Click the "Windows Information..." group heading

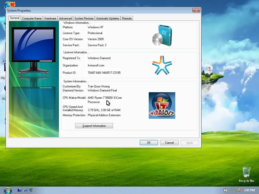[77, 23]
